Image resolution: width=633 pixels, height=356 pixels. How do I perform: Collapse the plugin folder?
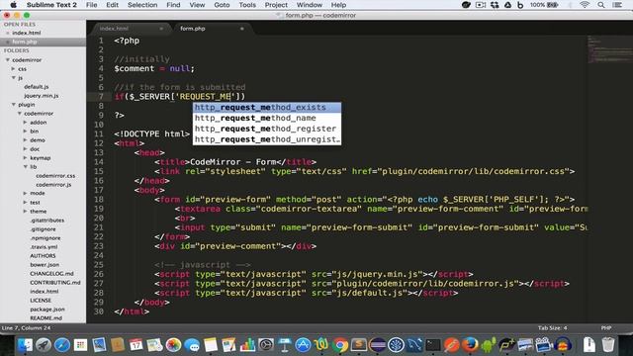click(x=13, y=105)
